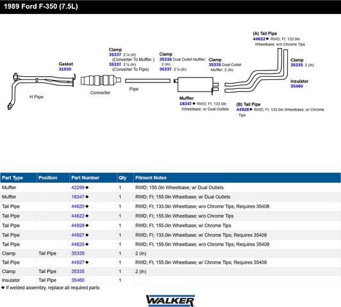The width and height of the screenshot is (341, 307).
Task: Open muffler part 18347 link in diagram
Action: coord(185,104)
